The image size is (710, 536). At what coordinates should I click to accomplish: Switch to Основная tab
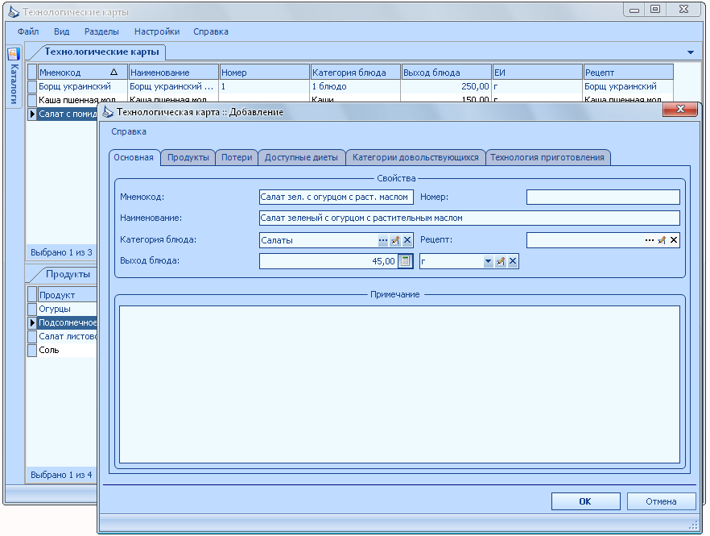point(134,157)
